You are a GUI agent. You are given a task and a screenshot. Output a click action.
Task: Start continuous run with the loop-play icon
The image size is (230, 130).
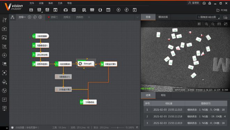click(x=127, y=10)
